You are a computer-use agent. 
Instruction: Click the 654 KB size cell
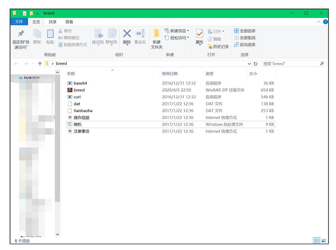(267, 90)
